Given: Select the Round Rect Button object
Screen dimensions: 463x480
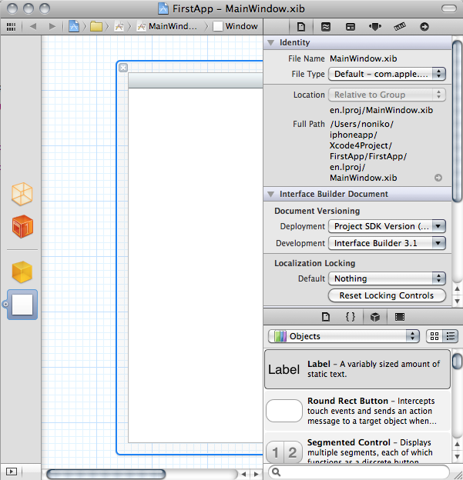Looking at the screenshot, I should pyautogui.click(x=357, y=411).
